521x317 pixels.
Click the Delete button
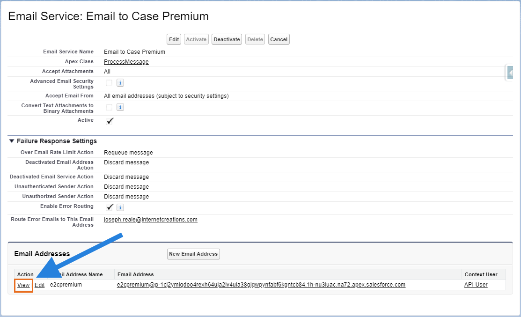pyautogui.click(x=255, y=39)
